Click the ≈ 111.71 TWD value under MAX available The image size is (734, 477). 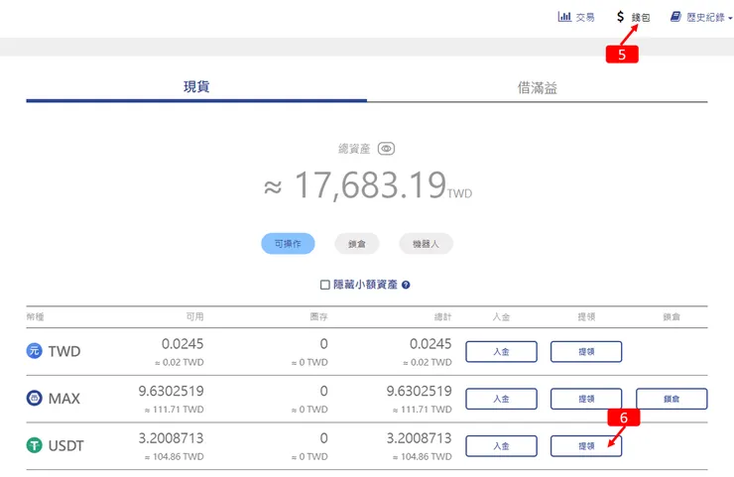pos(174,410)
